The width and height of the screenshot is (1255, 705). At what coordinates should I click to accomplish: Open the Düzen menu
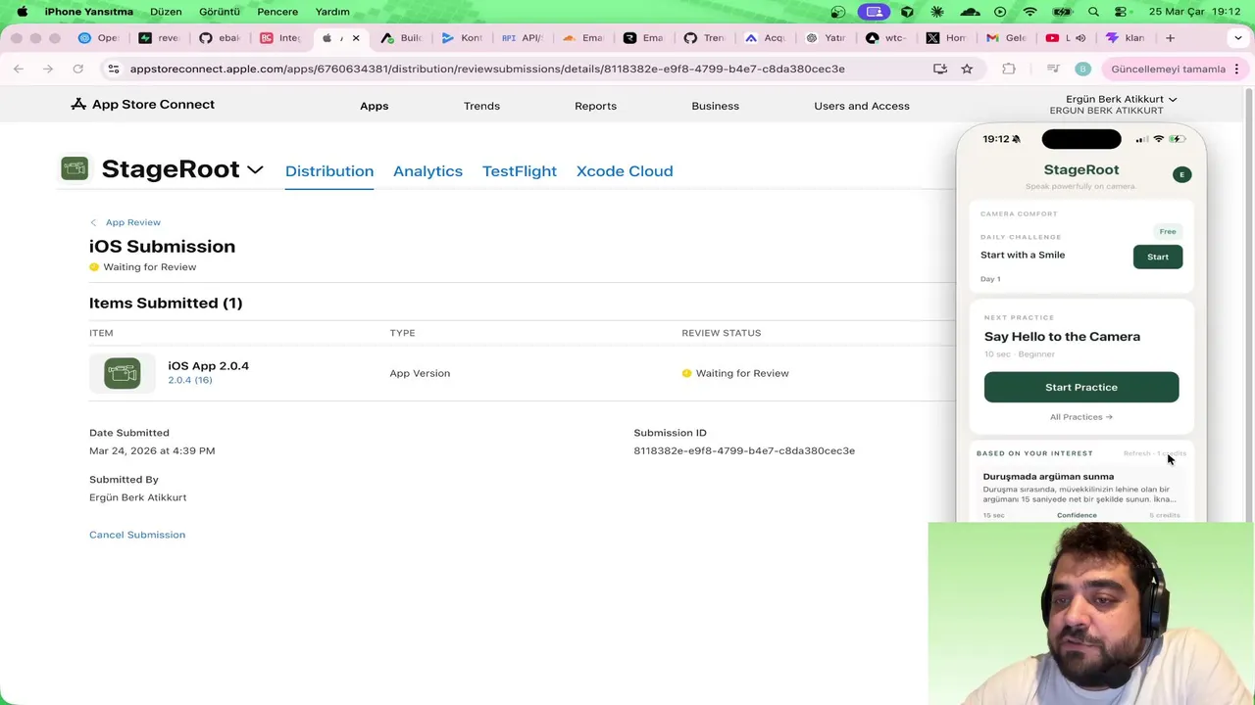click(x=166, y=12)
